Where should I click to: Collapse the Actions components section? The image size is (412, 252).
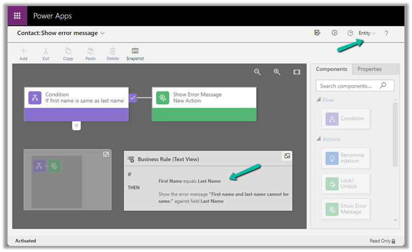(x=319, y=139)
